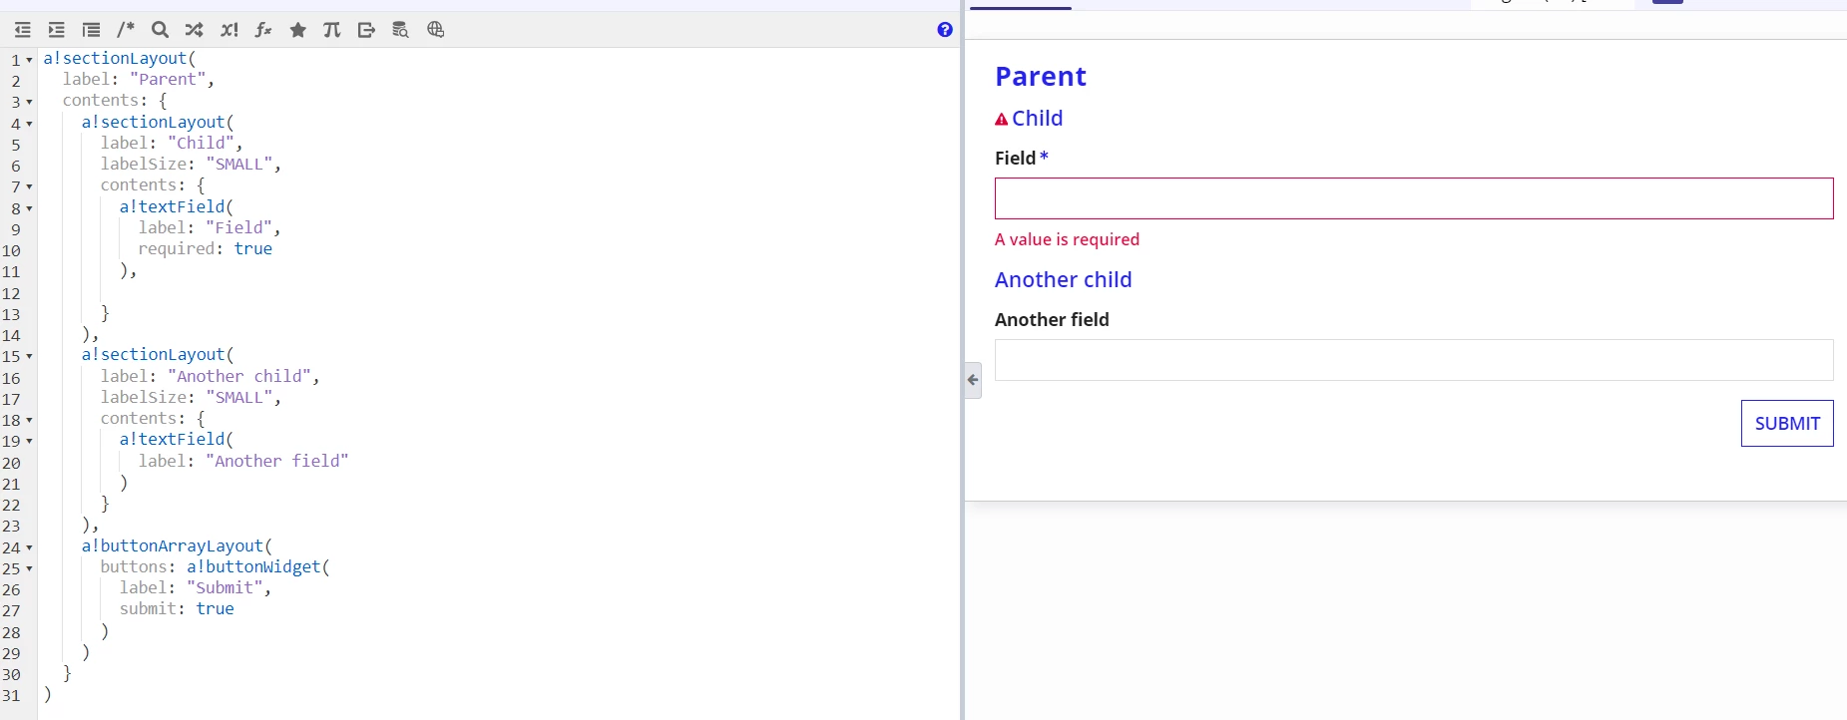Click the outdent code toolbar icon

point(22,30)
